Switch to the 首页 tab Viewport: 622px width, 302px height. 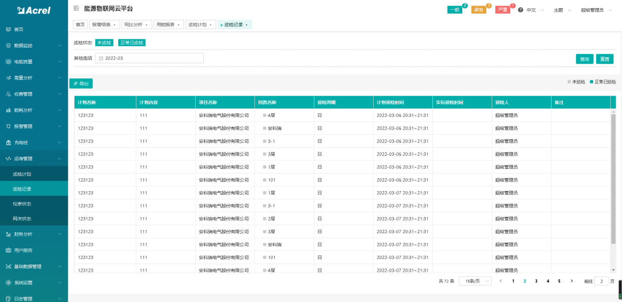coord(80,24)
